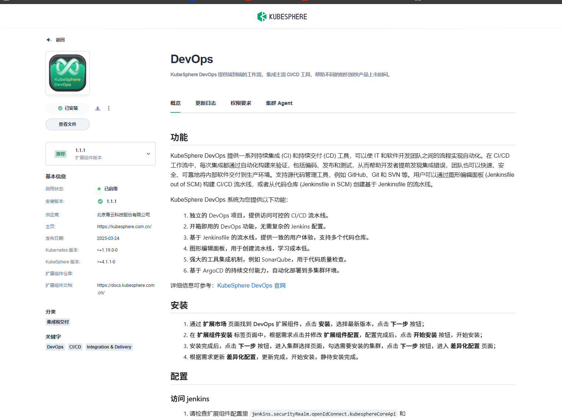Click the 2025-03-24 release date value

pyautogui.click(x=108, y=238)
